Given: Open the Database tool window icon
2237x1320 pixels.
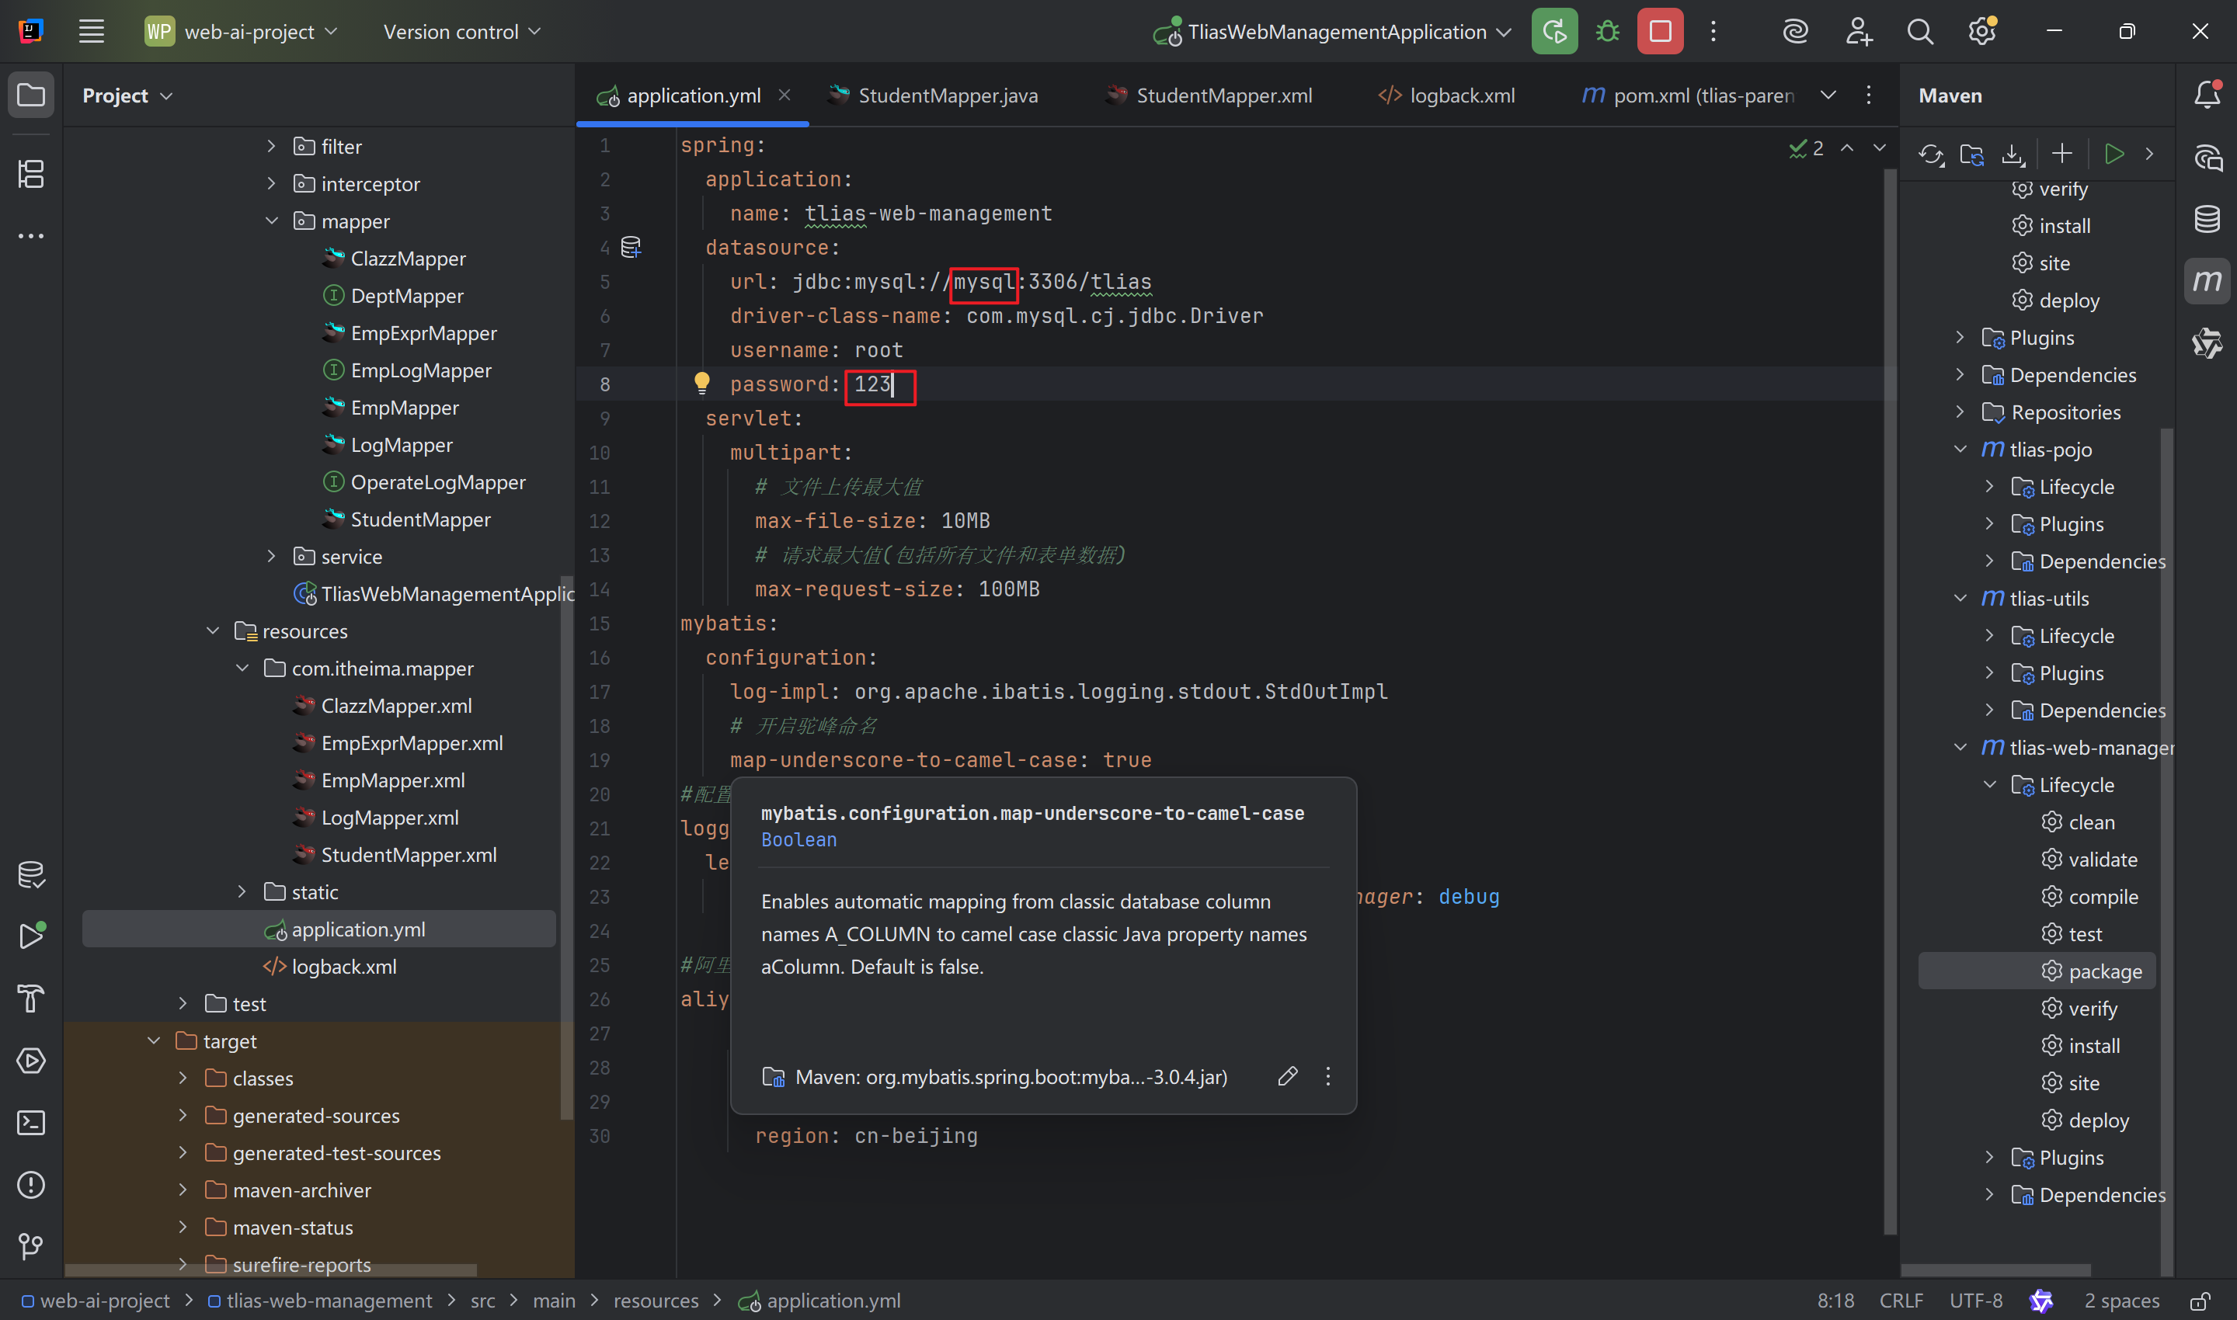Looking at the screenshot, I should click(2207, 219).
